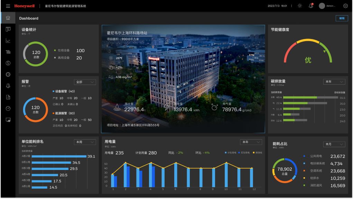Viewport: 353px width, 199px height.
Task: Expand the 本周 dropdown in 单位能耗排名
Action: click(85, 142)
